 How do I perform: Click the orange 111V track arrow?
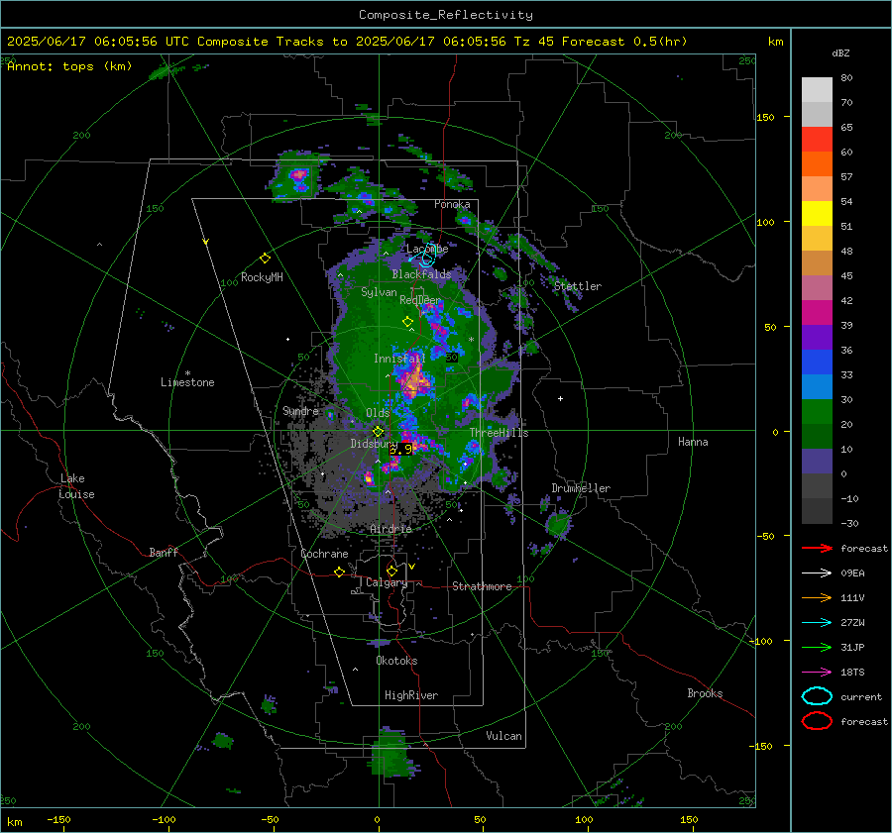817,597
